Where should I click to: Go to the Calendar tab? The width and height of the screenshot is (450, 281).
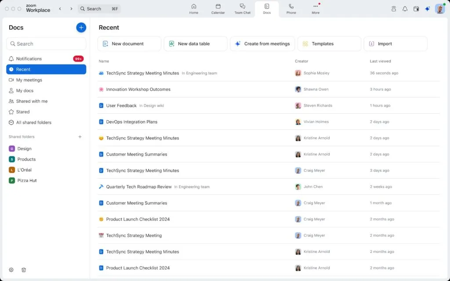pos(218,8)
